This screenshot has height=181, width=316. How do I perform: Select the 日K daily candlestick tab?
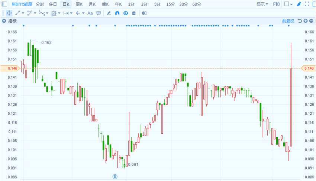click(66, 4)
